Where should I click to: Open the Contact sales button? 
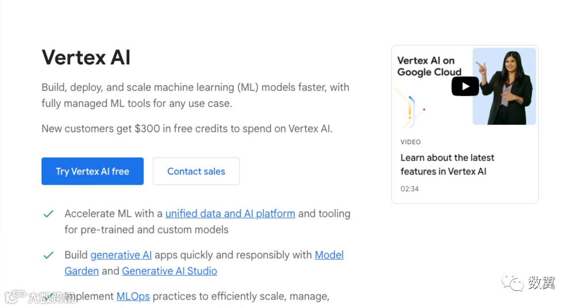pyautogui.click(x=196, y=171)
